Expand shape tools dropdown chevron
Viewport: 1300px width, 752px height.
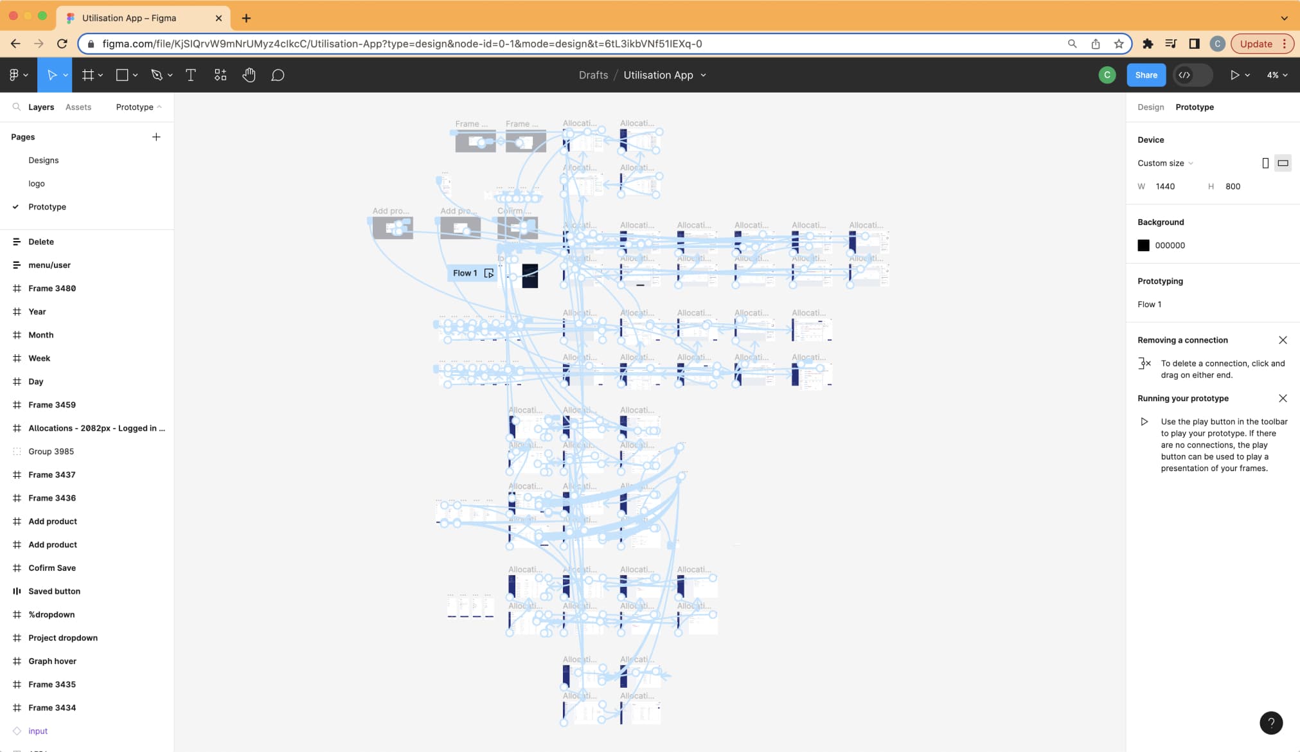coord(136,75)
